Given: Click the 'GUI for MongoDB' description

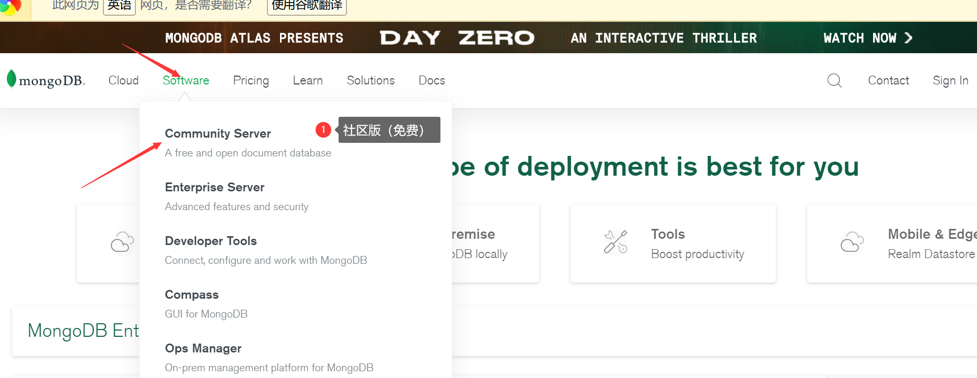Looking at the screenshot, I should 206,314.
